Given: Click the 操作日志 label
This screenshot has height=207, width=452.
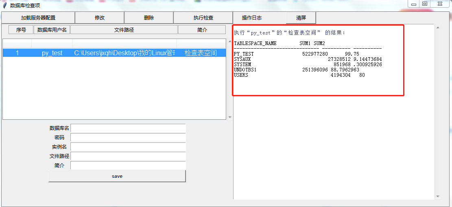Looking at the screenshot, I should 252,18.
